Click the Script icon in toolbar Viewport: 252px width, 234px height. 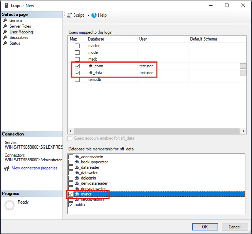pos(69,15)
